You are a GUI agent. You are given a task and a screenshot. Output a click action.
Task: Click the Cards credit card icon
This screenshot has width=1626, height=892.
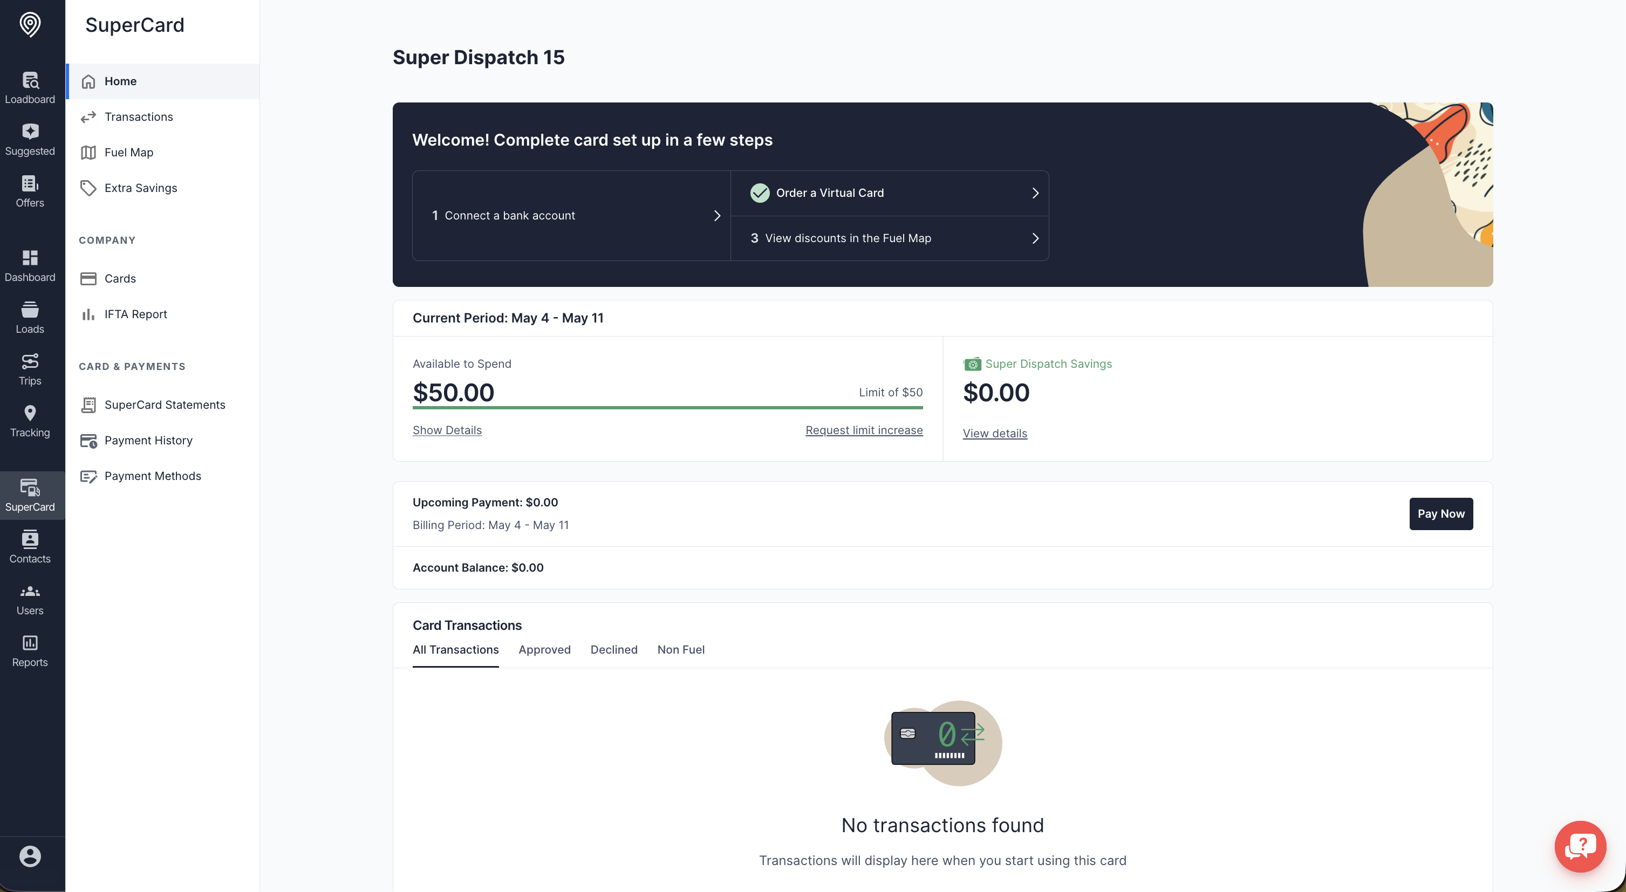[x=88, y=279]
